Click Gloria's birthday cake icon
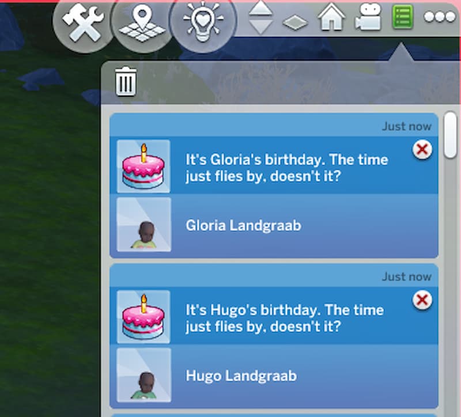Screen dimensions: 461x417 pyautogui.click(x=143, y=166)
